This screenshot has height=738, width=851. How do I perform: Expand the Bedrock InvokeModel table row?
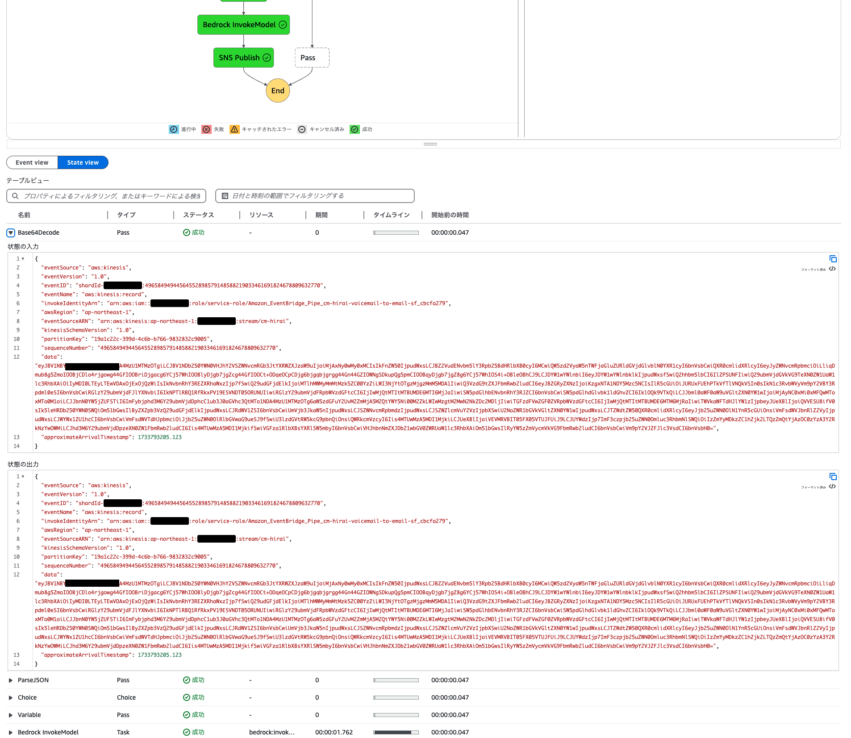pos(11,733)
